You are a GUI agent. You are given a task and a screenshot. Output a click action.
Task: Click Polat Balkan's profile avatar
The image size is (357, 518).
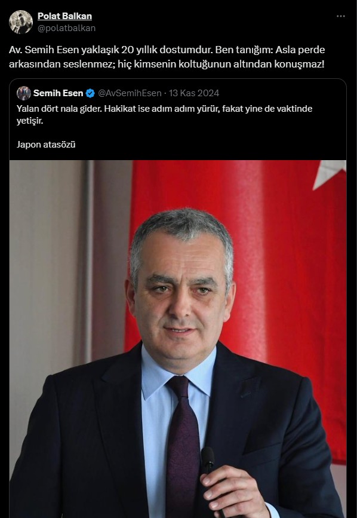21,22
